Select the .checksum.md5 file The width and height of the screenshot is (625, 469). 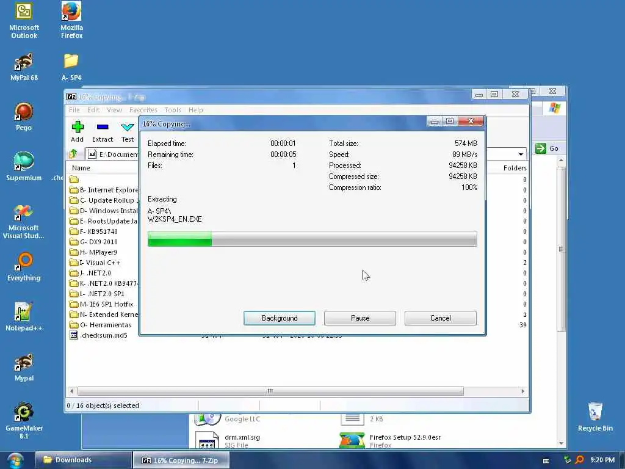pos(98,335)
